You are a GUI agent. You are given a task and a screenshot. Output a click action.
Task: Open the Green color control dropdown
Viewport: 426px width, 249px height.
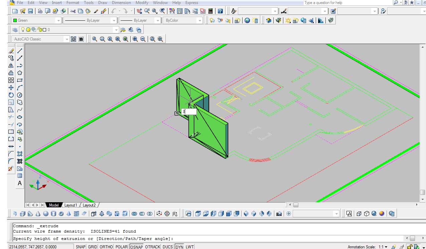[58, 20]
